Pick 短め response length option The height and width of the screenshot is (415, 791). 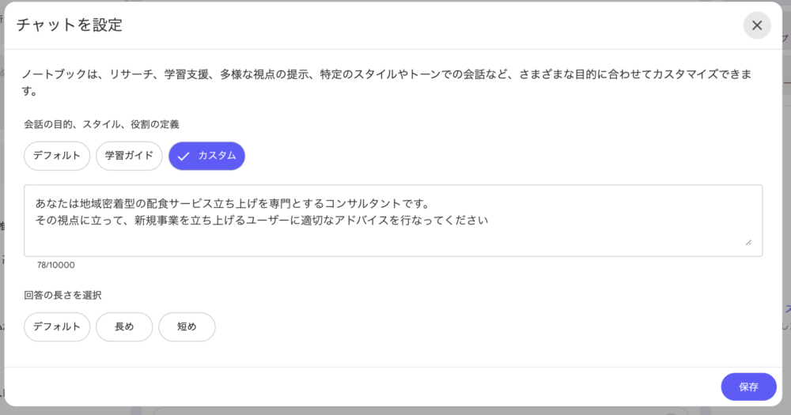coord(187,326)
